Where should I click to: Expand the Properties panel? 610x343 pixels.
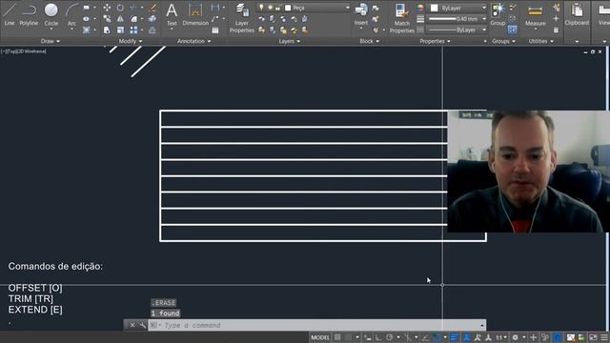[x=435, y=41]
